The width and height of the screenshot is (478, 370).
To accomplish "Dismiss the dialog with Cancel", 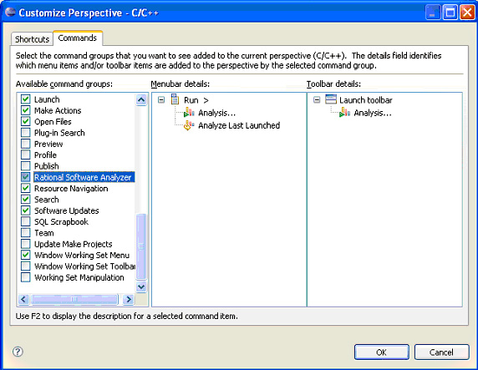I will coord(441,352).
